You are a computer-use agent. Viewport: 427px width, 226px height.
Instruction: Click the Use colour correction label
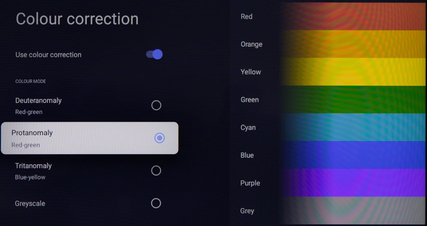coord(48,55)
